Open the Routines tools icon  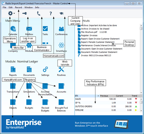(61, 69)
